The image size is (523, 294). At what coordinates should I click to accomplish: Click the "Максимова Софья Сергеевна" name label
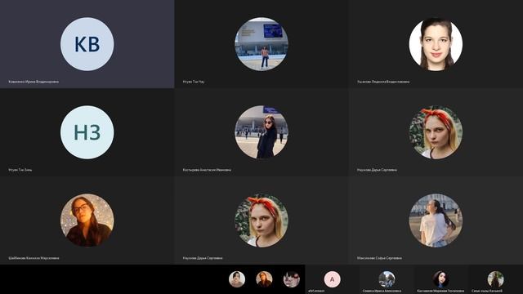tap(379, 258)
